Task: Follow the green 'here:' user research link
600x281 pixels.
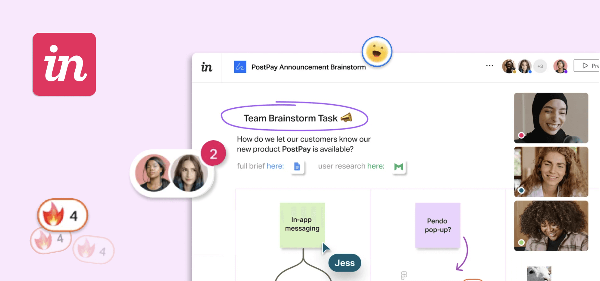Action: pyautogui.click(x=376, y=166)
